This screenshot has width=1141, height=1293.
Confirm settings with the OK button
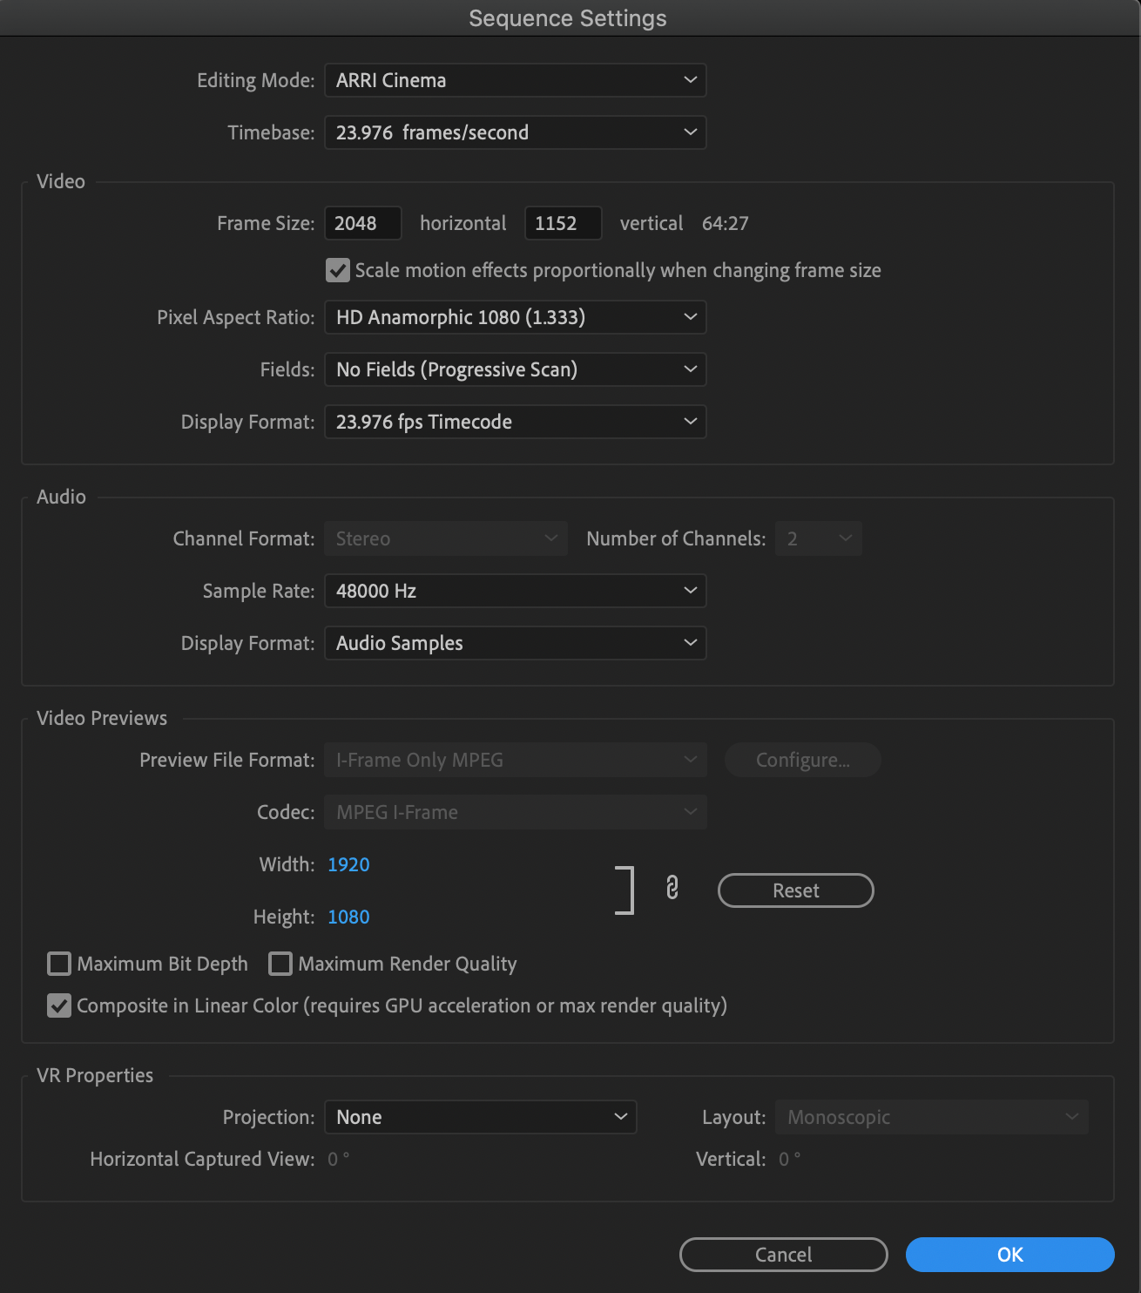[1009, 1255]
